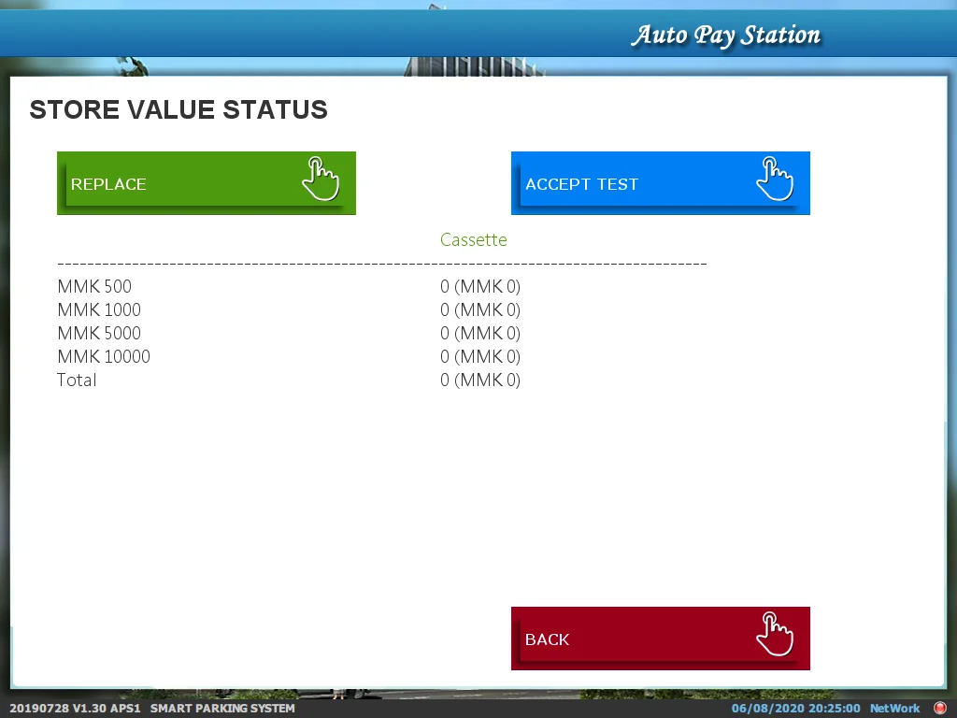Select the MMK 10000 denomination row
Image resolution: width=957 pixels, height=718 pixels.
[104, 357]
